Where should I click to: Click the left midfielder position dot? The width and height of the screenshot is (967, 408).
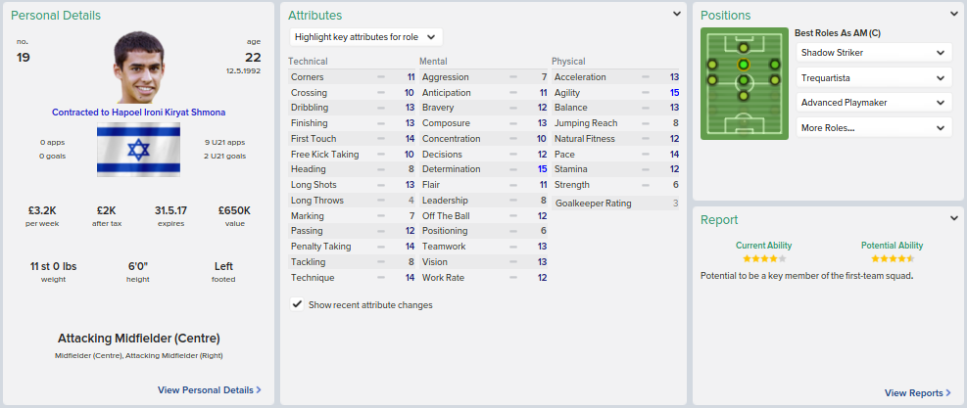[712, 80]
